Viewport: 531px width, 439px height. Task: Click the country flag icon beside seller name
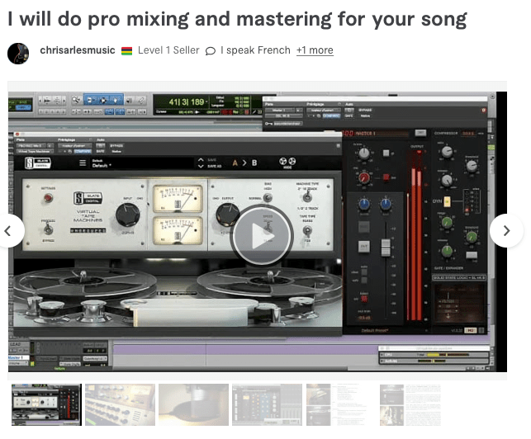(126, 51)
